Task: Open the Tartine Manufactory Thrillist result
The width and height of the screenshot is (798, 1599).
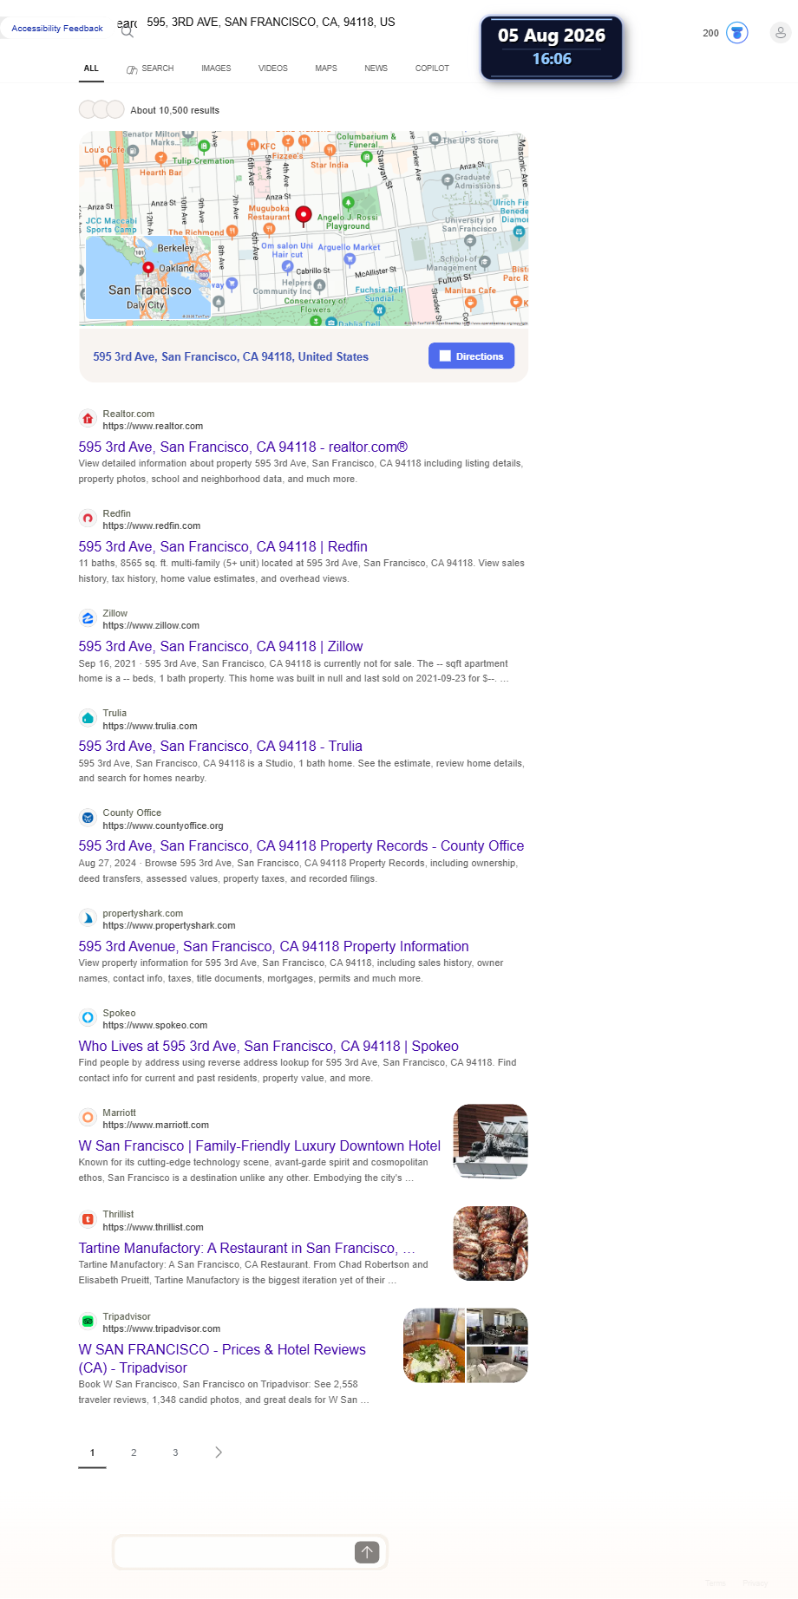Action: tap(246, 1249)
